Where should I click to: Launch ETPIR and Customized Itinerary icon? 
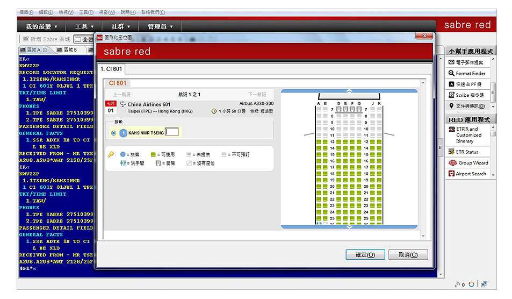click(x=452, y=129)
